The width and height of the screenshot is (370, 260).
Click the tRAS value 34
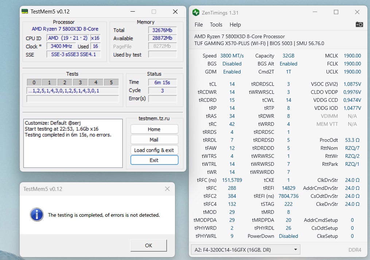[x=232, y=116]
